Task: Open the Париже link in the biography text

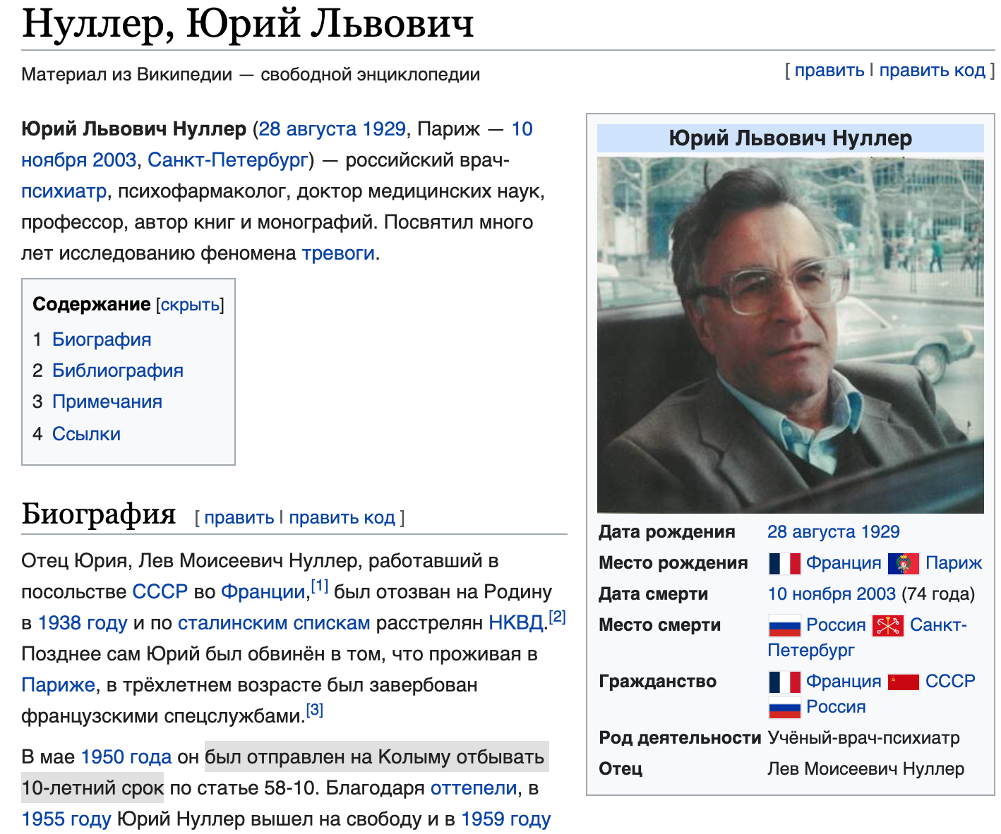Action: 58,685
